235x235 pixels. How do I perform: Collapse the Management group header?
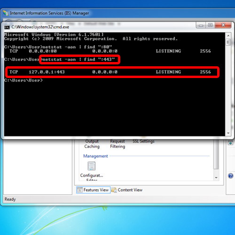pos(95,156)
